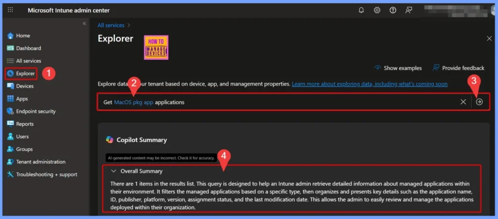Select the MacOS pkg app query token

pyautogui.click(x=134, y=102)
